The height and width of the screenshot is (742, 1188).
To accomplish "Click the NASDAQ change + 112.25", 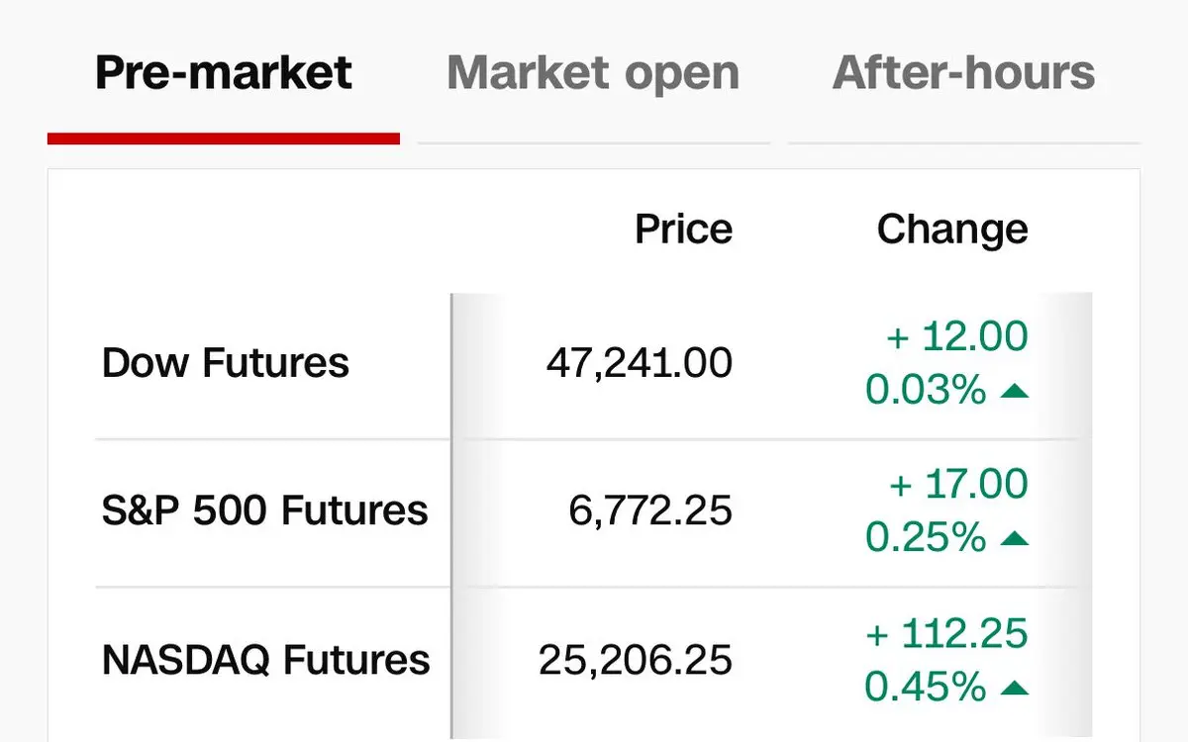I will pos(946,634).
